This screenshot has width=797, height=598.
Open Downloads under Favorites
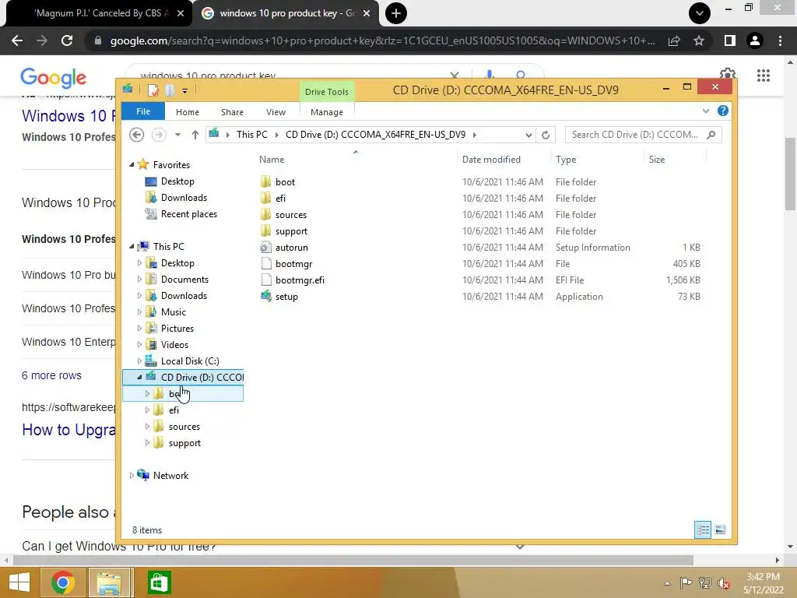184,198
